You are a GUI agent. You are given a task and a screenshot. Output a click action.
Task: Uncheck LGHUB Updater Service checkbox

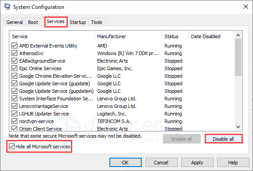pos(14,114)
